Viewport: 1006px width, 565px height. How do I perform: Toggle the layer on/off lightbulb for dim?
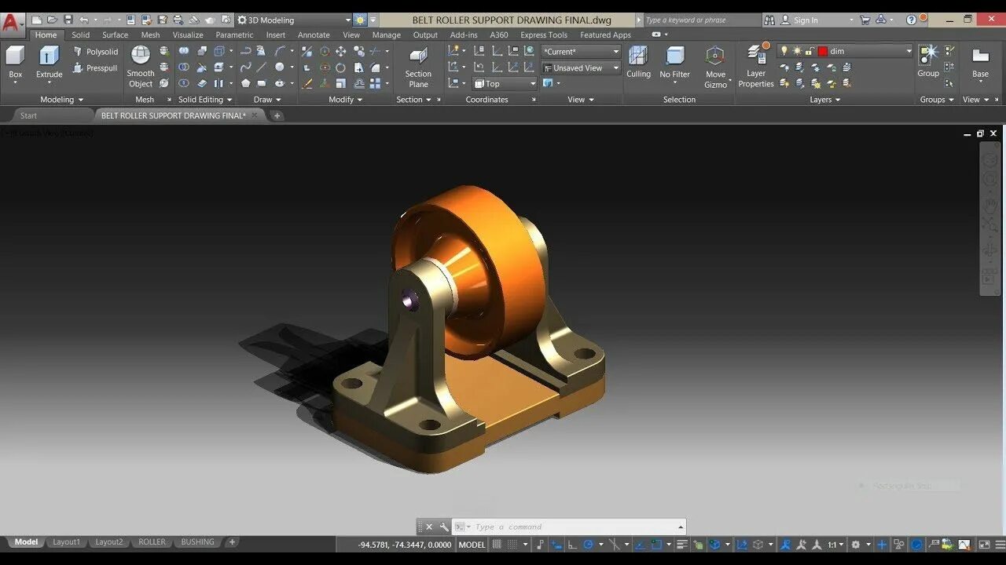(x=784, y=51)
